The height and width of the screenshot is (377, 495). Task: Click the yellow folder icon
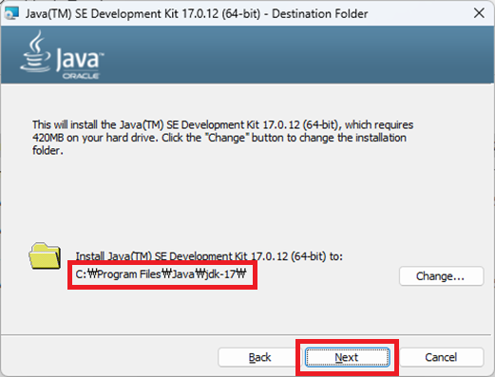(45, 255)
